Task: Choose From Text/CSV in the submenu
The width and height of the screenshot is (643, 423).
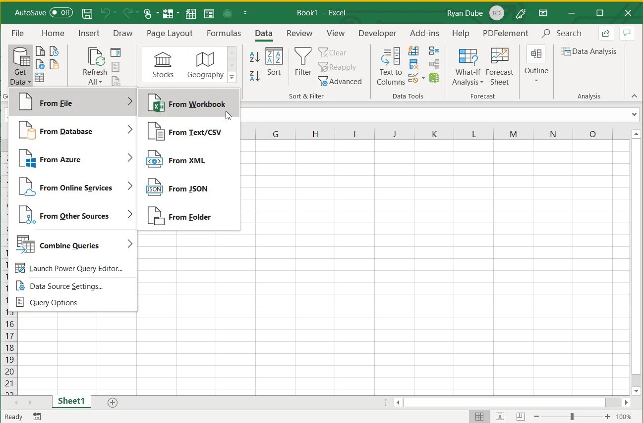Action: (x=189, y=132)
